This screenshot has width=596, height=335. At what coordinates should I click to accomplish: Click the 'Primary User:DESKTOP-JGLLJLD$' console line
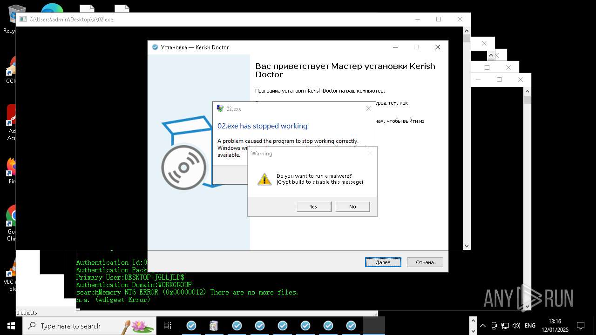130,277
